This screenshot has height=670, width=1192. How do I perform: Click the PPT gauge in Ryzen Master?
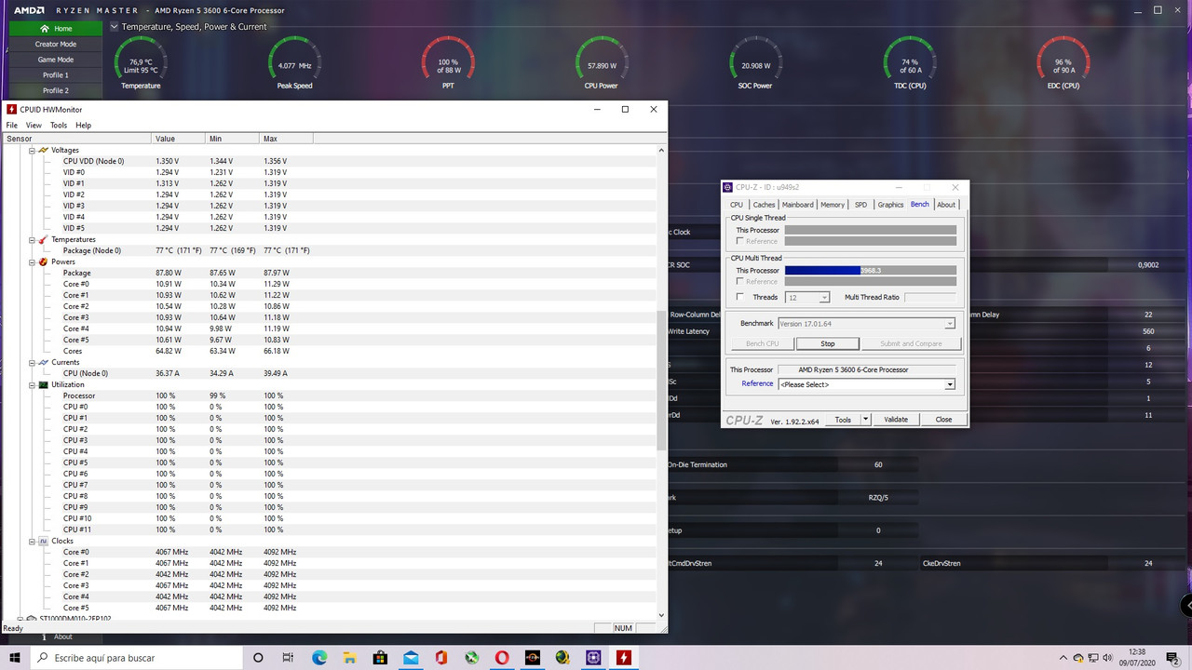point(448,61)
